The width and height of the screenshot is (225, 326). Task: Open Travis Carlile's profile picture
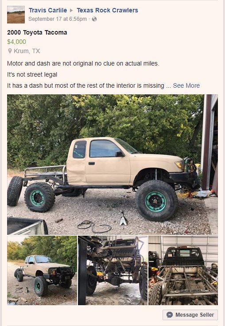(x=16, y=15)
